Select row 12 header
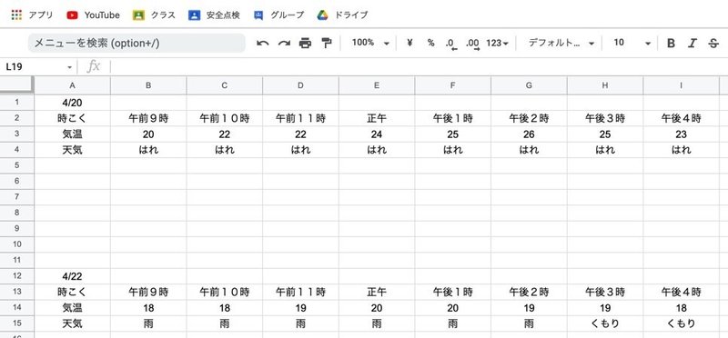The height and width of the screenshot is (338, 728). (16, 276)
